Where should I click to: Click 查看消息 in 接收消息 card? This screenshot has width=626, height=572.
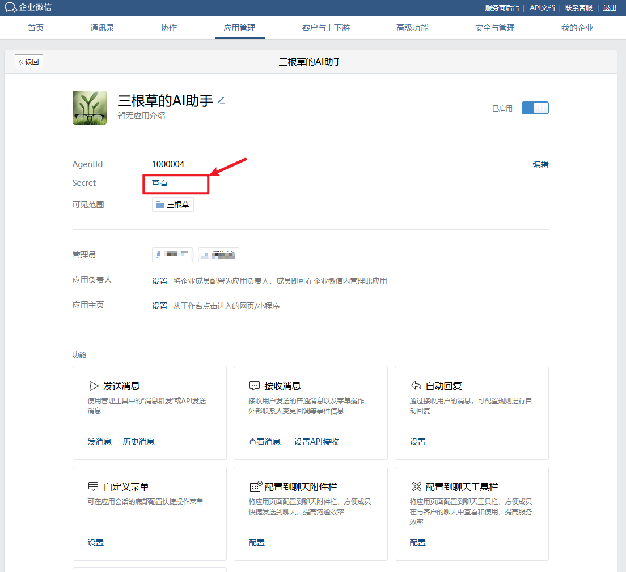(264, 442)
